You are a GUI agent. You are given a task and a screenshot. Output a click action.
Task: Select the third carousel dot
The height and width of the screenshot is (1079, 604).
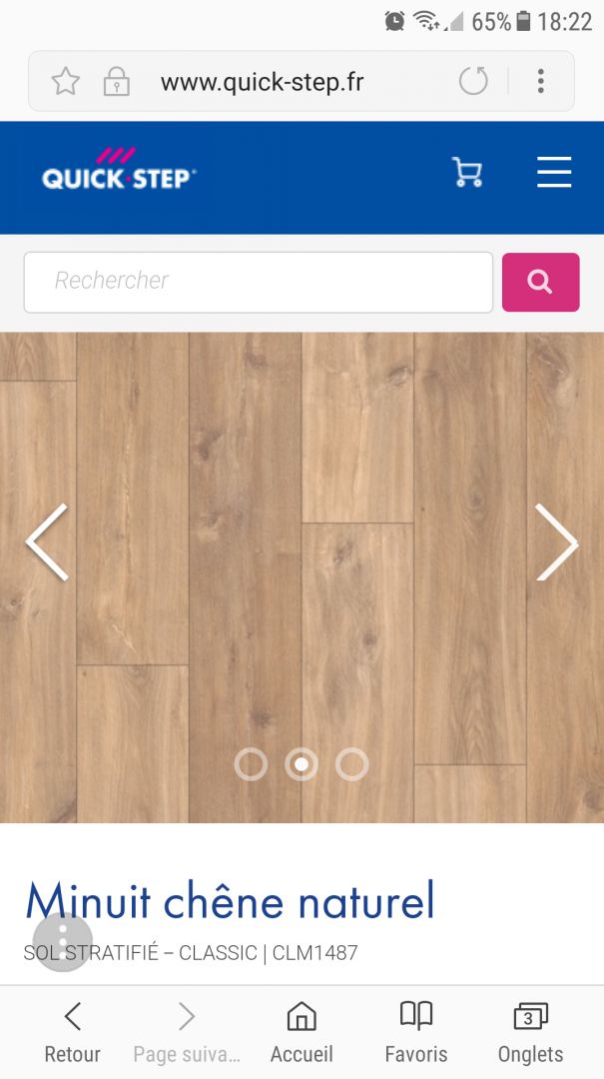coord(352,764)
